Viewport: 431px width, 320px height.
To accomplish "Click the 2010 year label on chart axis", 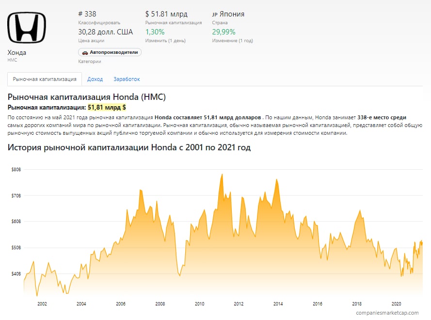I will pos(200,304).
